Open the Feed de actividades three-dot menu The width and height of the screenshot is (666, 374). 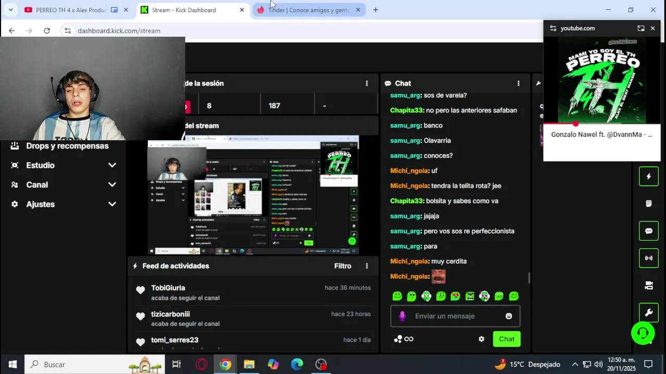point(367,266)
